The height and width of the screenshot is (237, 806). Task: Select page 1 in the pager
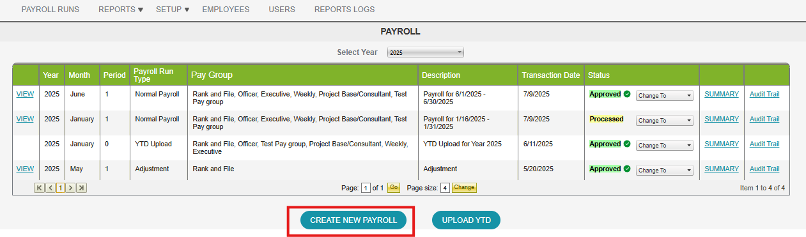pyautogui.click(x=60, y=188)
